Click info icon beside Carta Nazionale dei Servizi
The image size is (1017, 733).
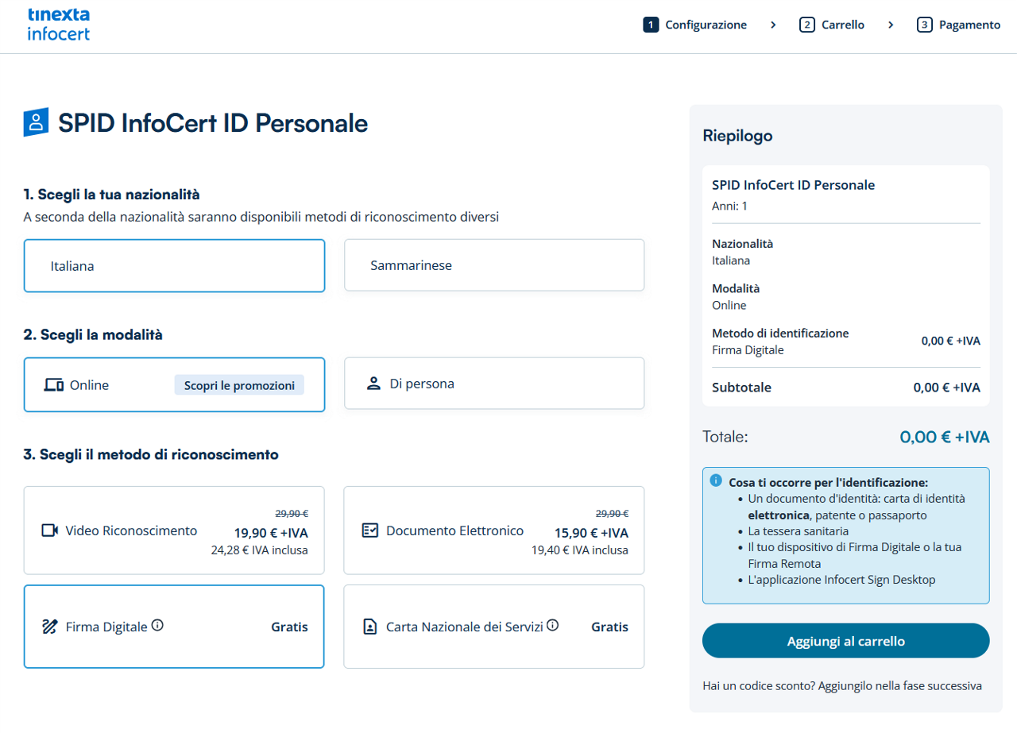coord(552,626)
